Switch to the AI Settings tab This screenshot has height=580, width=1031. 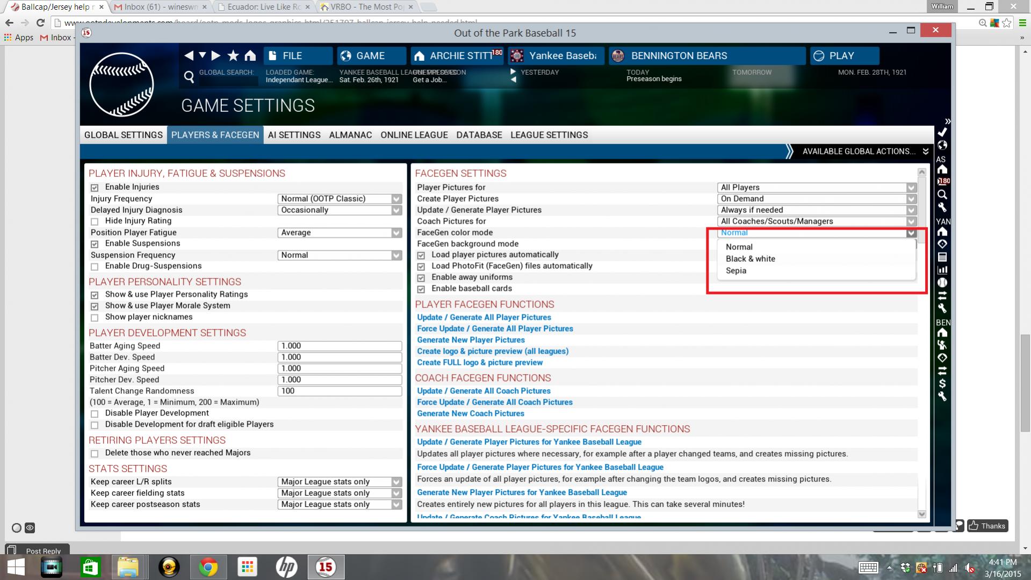click(294, 135)
